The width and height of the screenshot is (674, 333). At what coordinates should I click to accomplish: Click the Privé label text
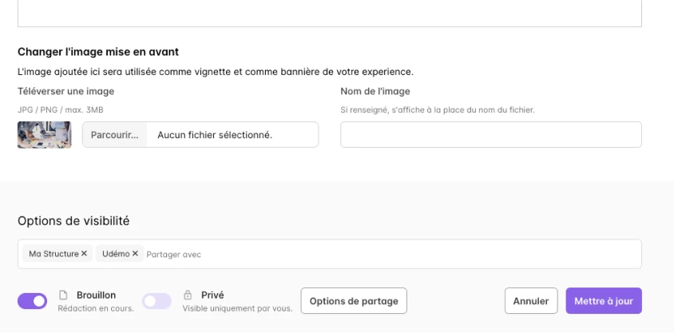point(212,295)
